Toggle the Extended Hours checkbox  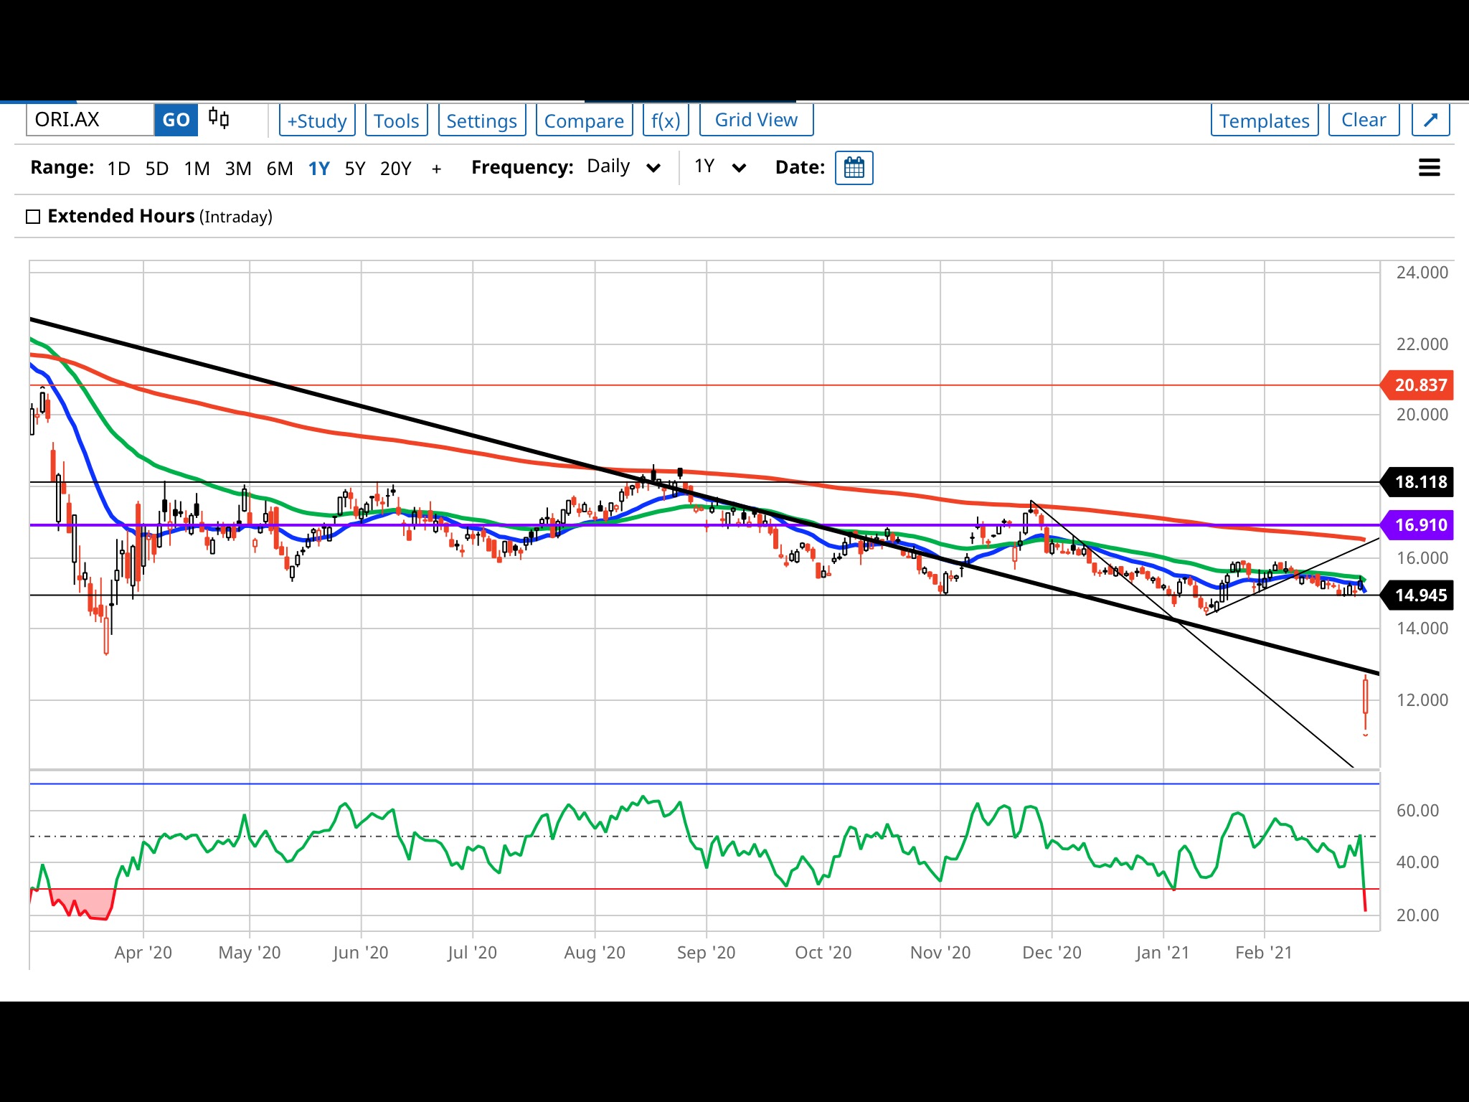[x=33, y=217]
